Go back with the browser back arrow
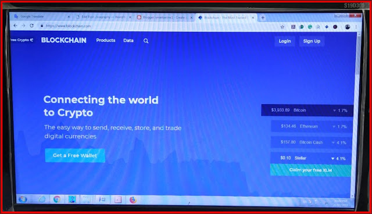Image resolution: width=372 pixels, height=214 pixels. tap(16, 26)
